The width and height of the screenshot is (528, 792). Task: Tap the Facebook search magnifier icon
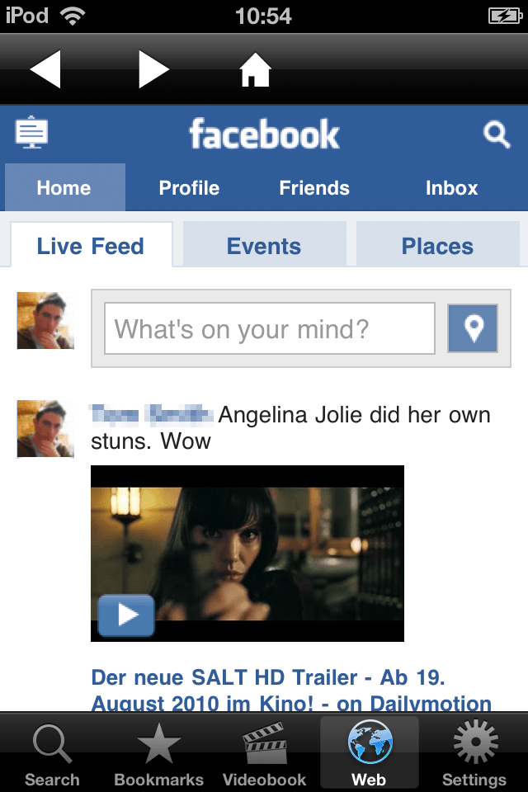pyautogui.click(x=497, y=134)
